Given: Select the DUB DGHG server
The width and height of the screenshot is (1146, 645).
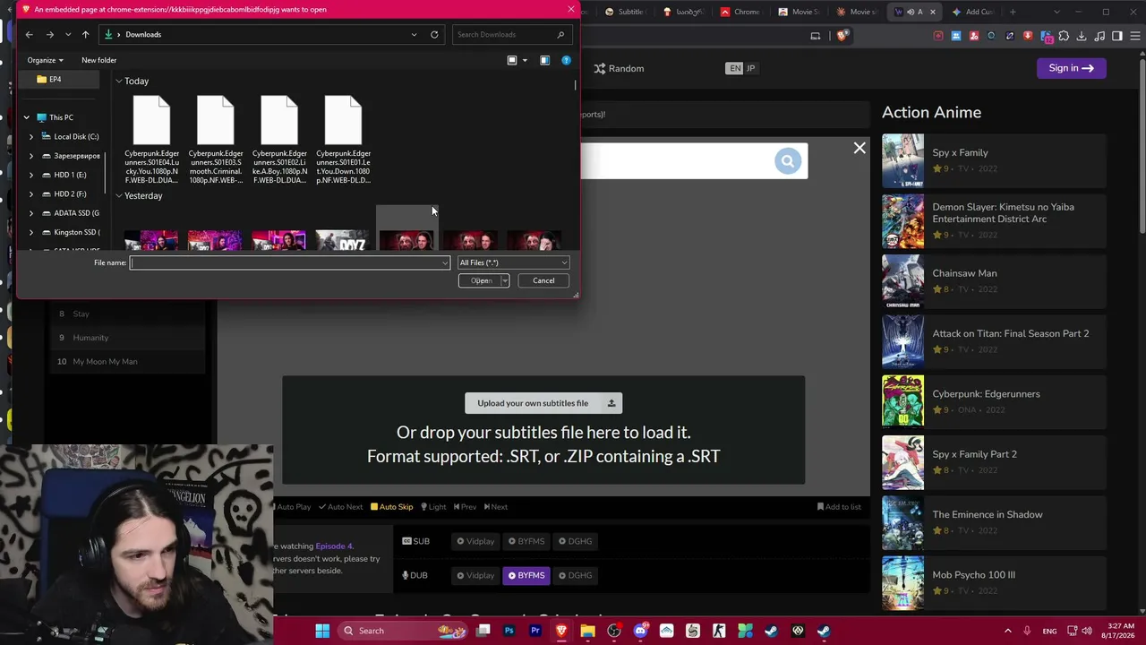Looking at the screenshot, I should pos(575,575).
